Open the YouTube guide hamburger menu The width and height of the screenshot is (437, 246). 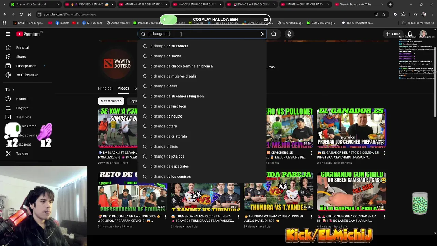8,34
